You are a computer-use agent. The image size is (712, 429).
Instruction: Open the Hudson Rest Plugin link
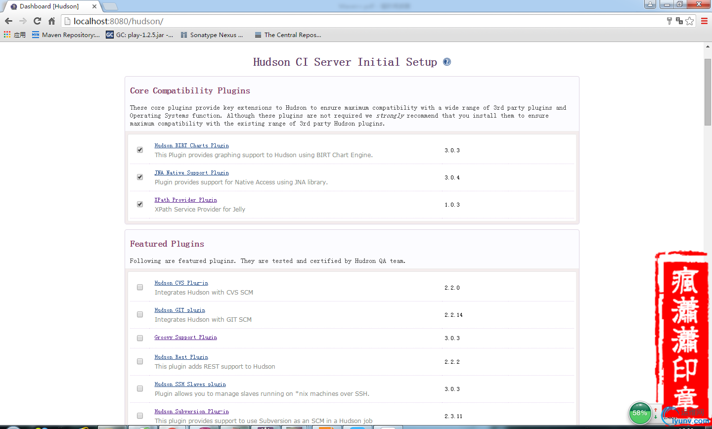[181, 357]
